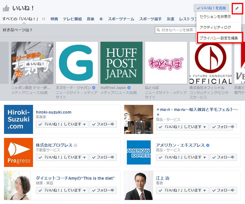The height and width of the screenshot is (204, 245).
Task: Open the HUFF POST JAPAN thumbnail
Action: coord(121,63)
